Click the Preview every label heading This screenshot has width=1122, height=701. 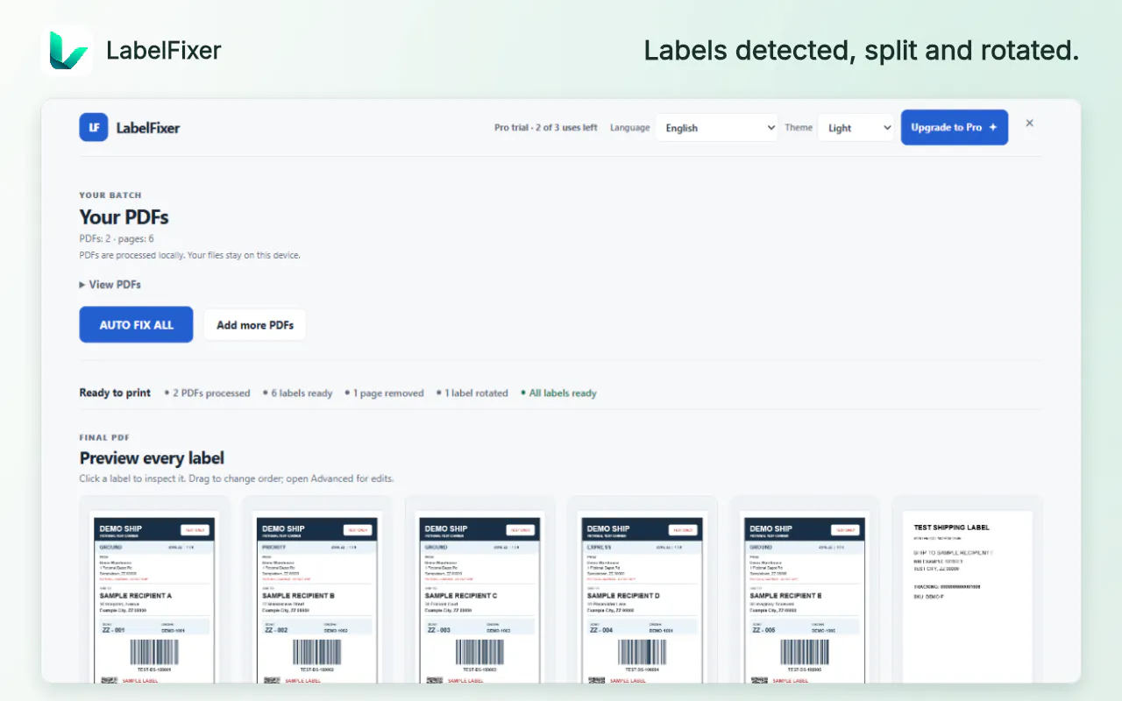coord(152,458)
